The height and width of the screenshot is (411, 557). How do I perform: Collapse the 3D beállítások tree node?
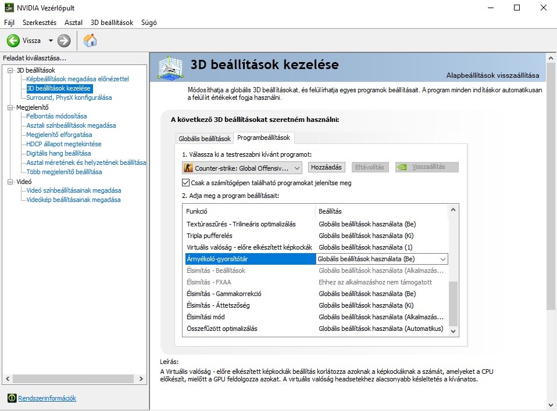click(x=10, y=70)
